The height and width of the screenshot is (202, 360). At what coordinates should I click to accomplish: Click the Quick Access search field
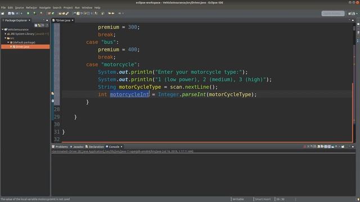333,13
